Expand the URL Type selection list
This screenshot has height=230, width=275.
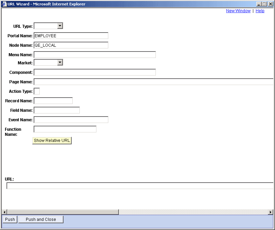[60, 26]
